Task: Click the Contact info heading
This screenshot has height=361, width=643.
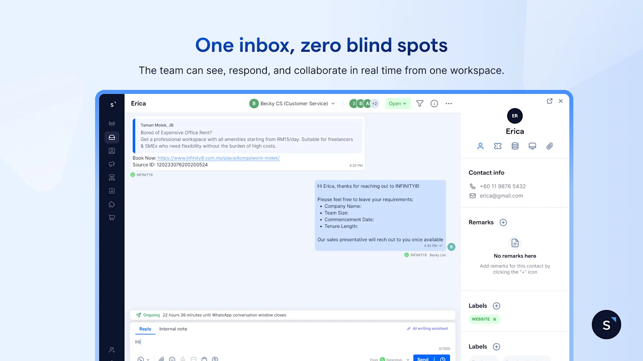Action: click(x=486, y=172)
